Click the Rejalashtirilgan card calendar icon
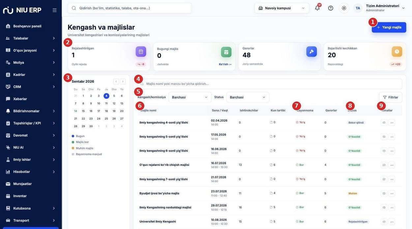This screenshot has height=229, width=412. 141,52
